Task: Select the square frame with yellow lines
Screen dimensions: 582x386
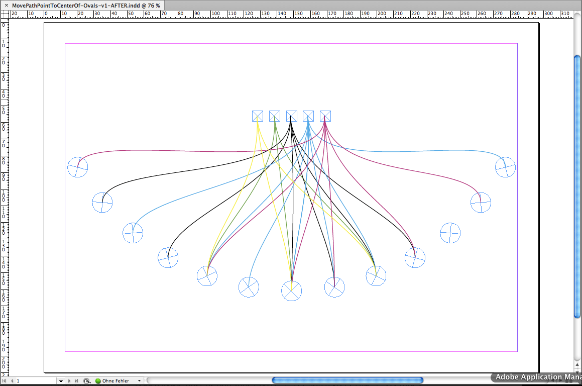Action: coord(258,116)
